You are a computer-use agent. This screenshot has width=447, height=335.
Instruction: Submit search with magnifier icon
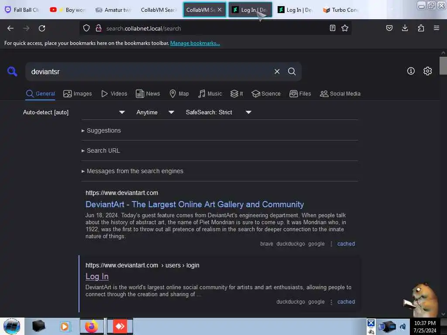292,72
